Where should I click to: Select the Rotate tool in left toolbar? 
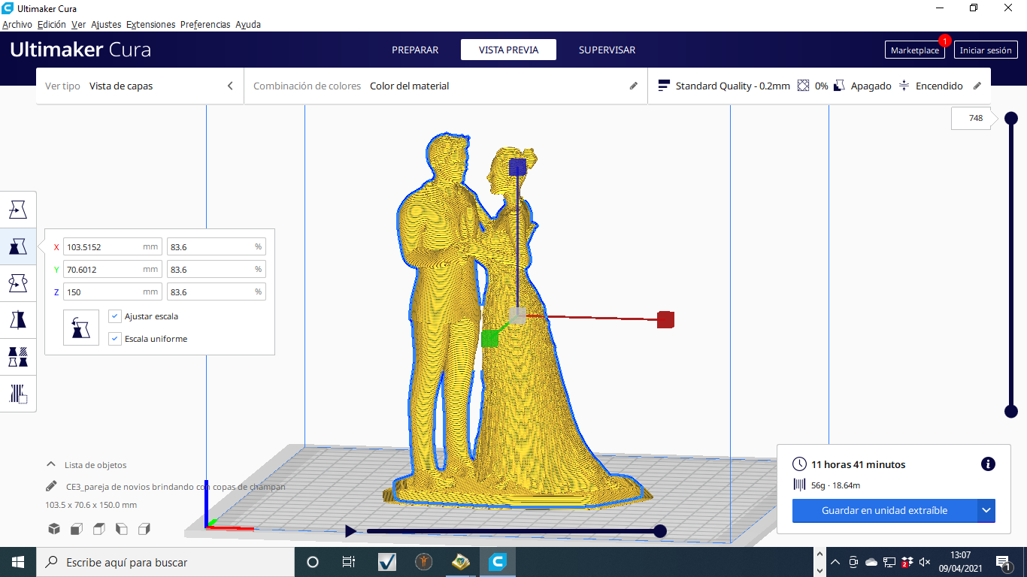coord(18,283)
